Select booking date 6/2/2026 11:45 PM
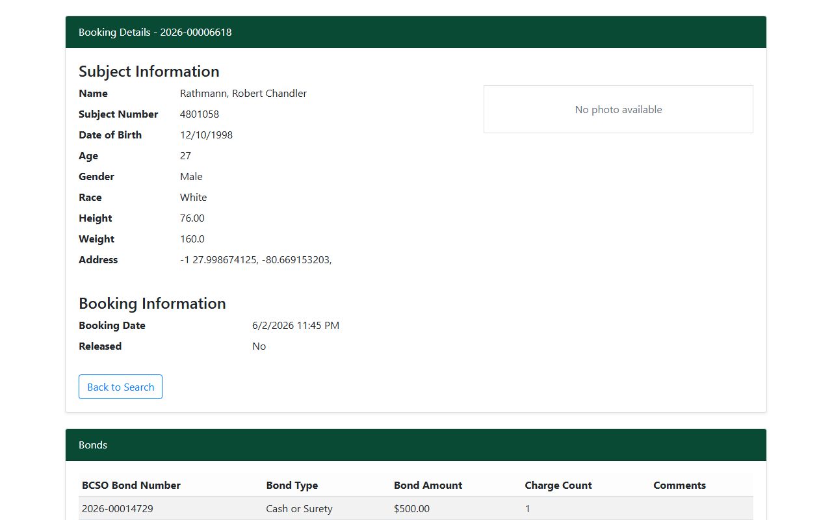This screenshot has height=520, width=832. pyautogui.click(x=296, y=326)
